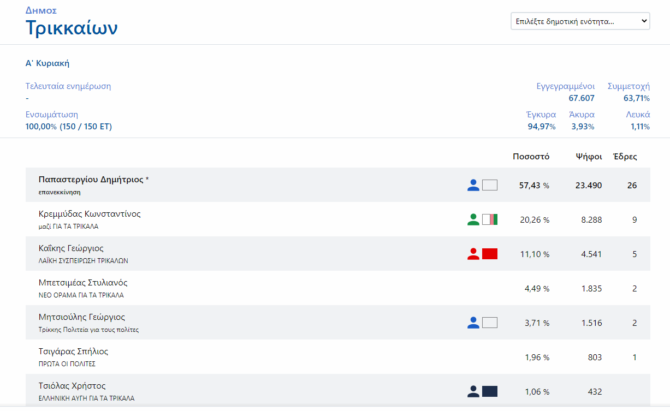Open candidate Μπετσιμέας Στυλιανός
The width and height of the screenshot is (670, 411).
coord(83,283)
